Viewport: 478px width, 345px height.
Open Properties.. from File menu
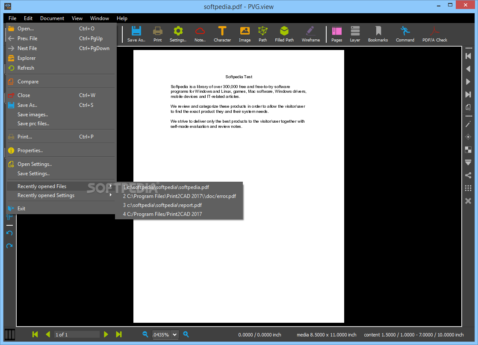61,150
